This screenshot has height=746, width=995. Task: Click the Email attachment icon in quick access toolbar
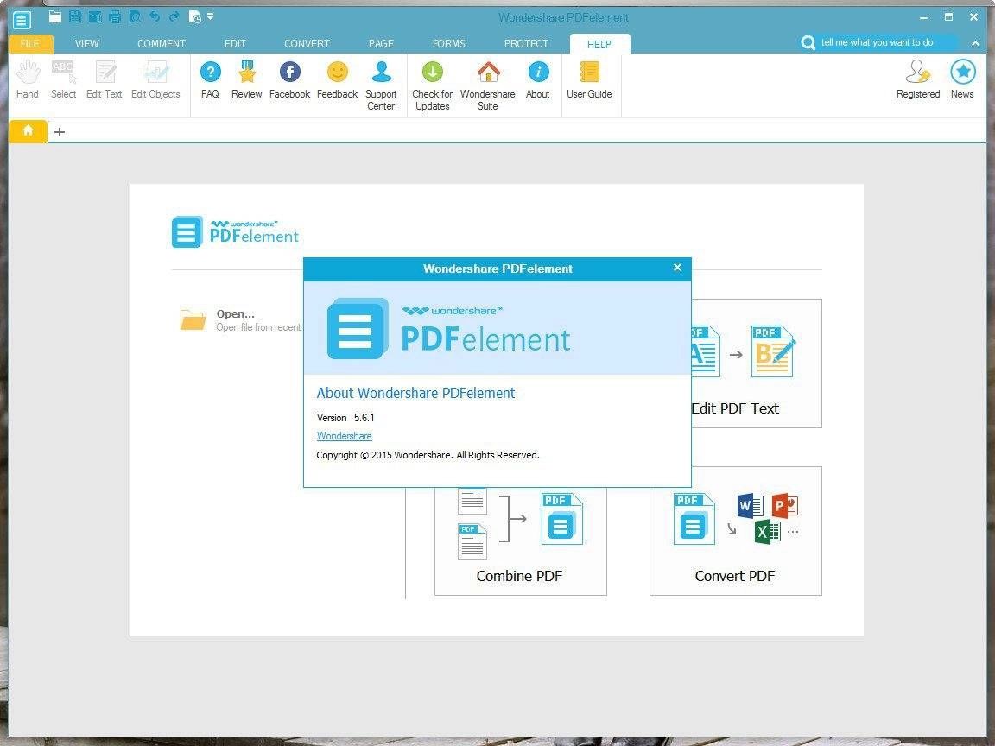95,16
